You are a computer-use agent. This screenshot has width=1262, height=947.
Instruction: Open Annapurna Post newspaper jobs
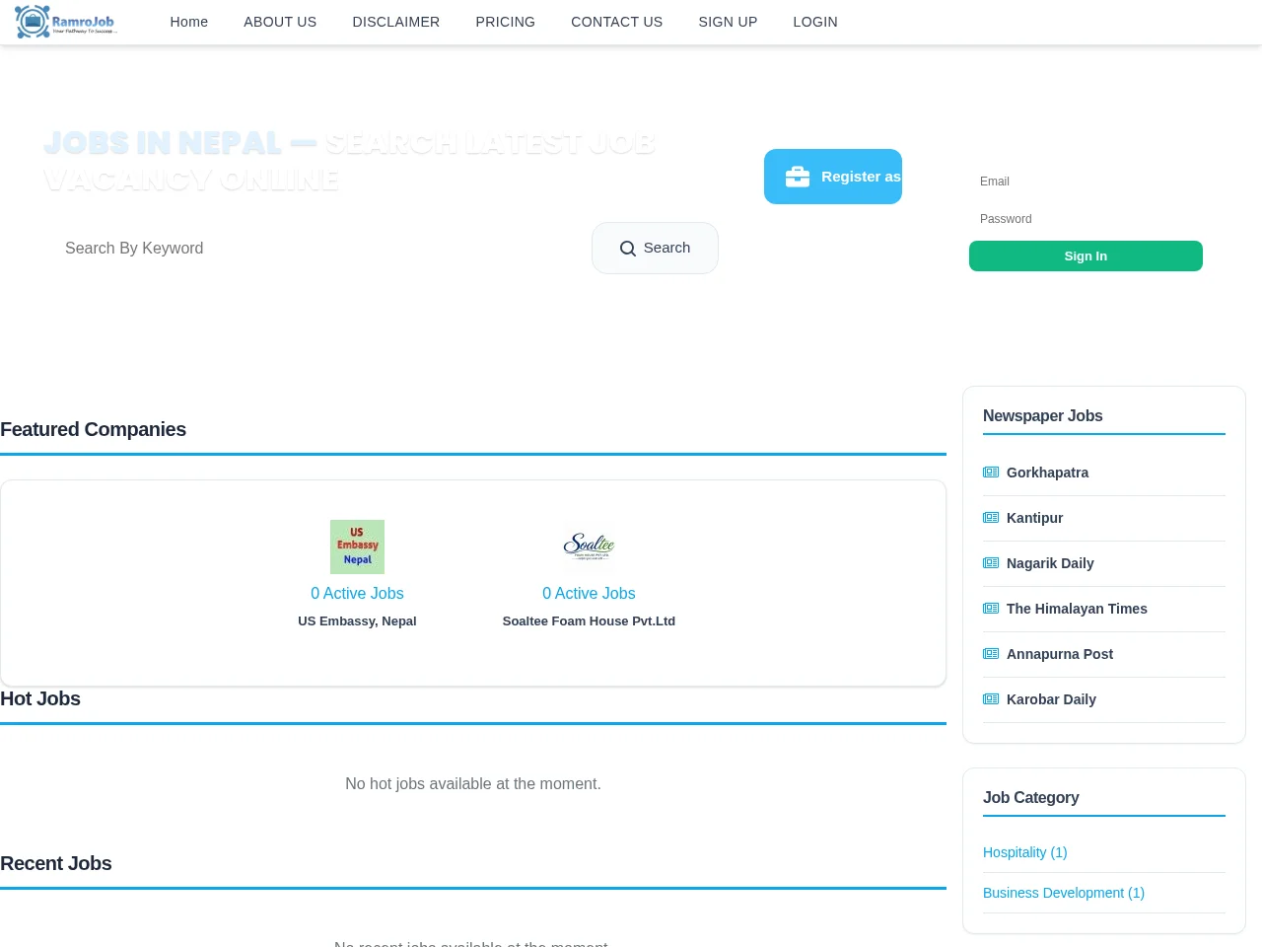coord(1060,654)
